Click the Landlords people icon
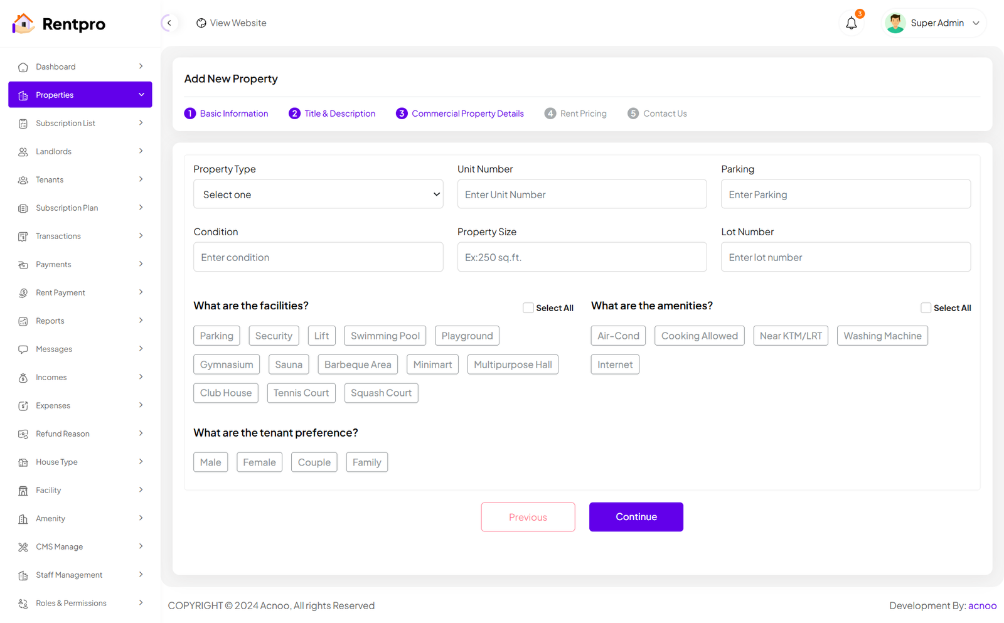 (23, 152)
